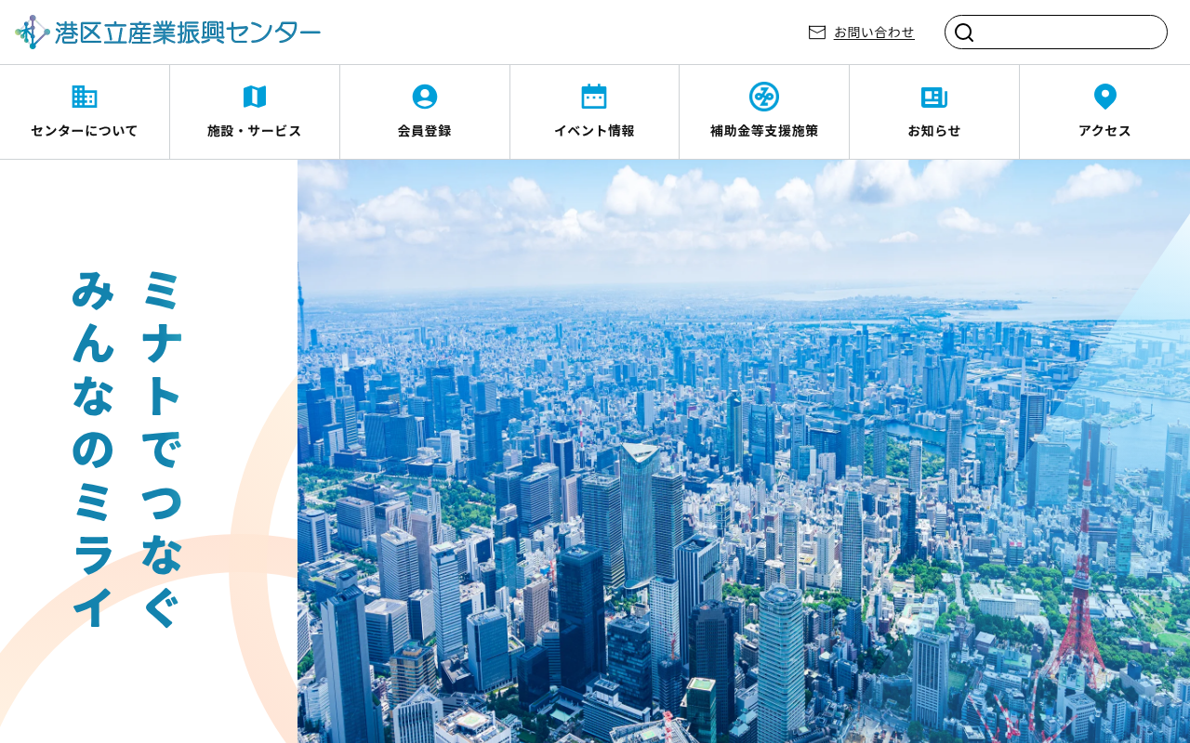
Task: Click the building icon above センターについて
Action: (85, 97)
